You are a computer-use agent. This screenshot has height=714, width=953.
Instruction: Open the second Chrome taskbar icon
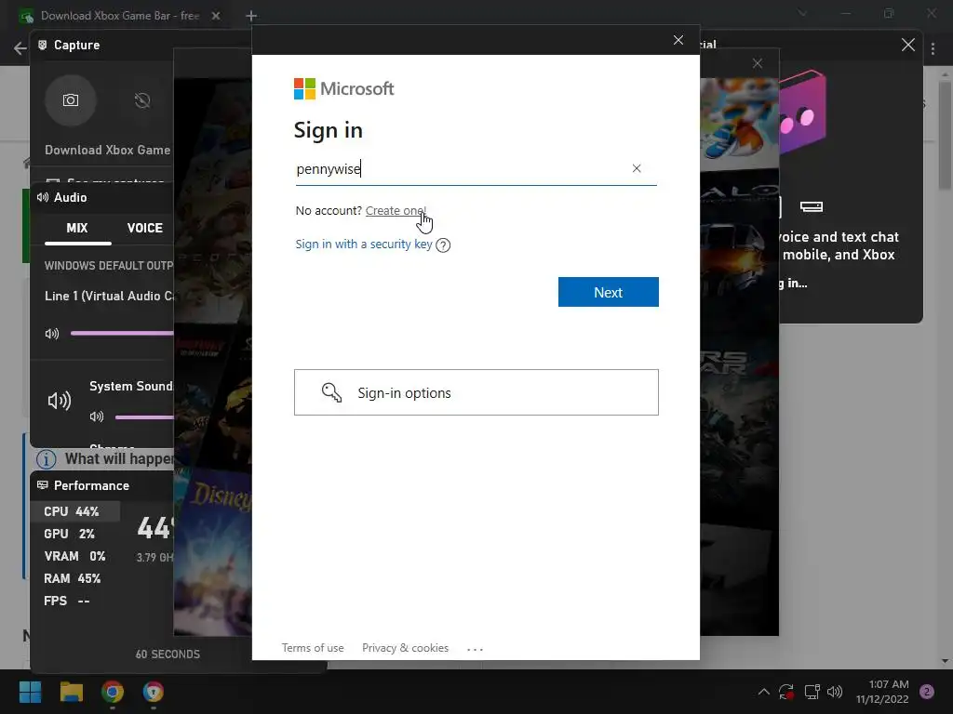pos(154,692)
